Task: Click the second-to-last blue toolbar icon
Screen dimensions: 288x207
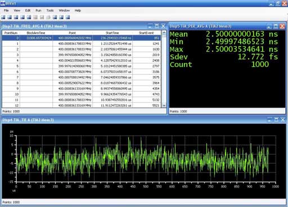Action: tap(61, 17)
